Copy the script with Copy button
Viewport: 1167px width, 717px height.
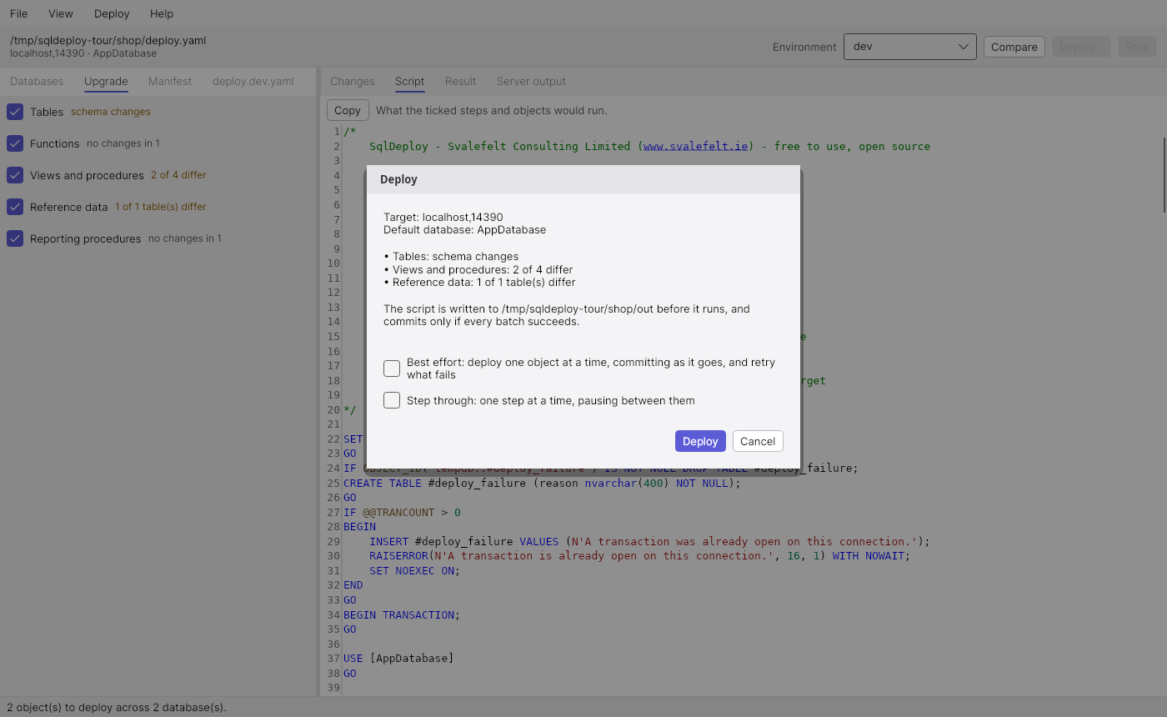point(348,110)
